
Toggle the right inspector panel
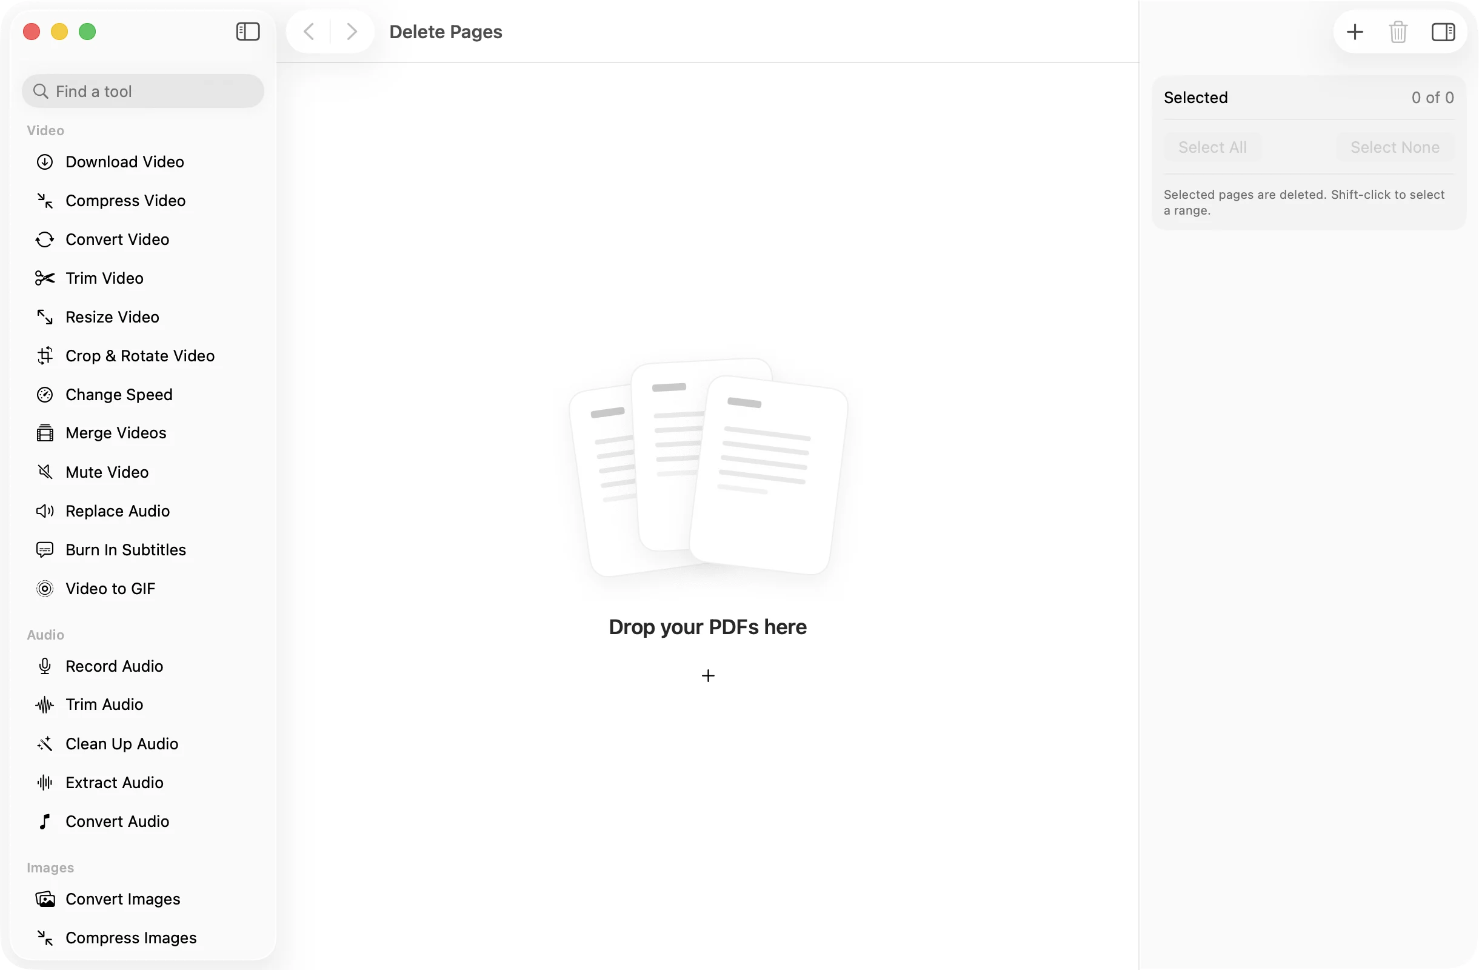(1443, 32)
